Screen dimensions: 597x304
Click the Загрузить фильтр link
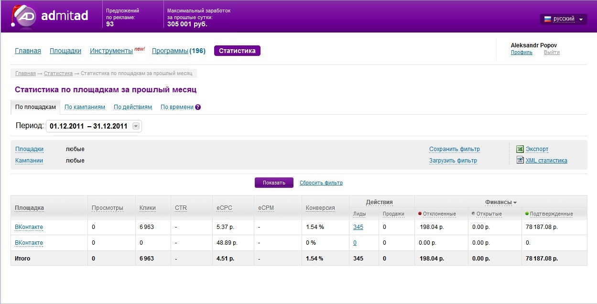453,161
